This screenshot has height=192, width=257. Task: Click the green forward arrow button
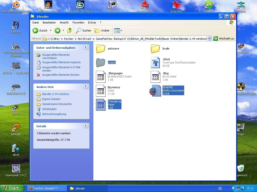pos(57,30)
